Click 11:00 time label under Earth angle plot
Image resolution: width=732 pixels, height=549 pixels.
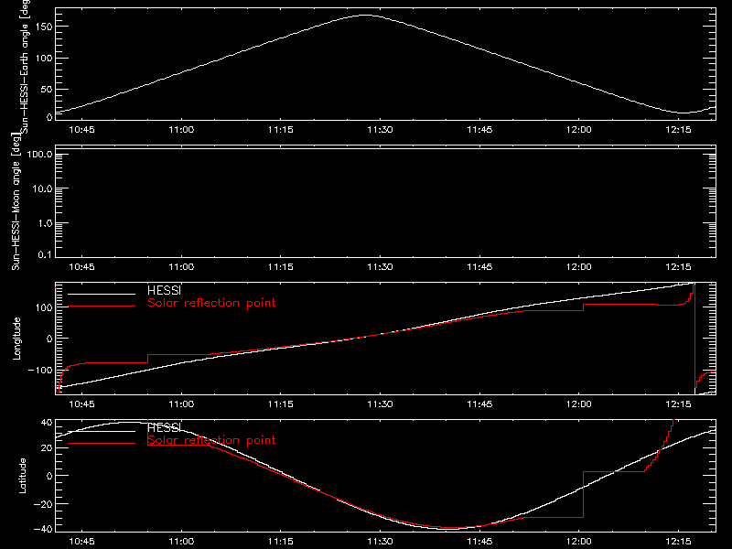coord(181,129)
